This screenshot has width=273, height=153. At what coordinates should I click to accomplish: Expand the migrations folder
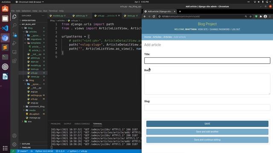pyautogui.click(x=36, y=39)
